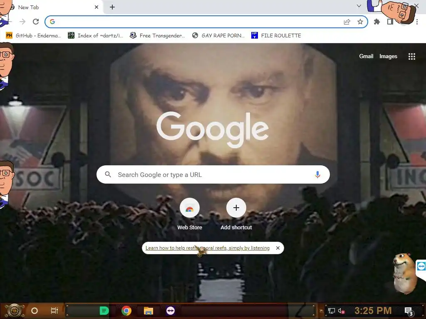This screenshot has height=319, width=426.
Task: Open the GitHub - Enderma... bookmark
Action: point(34,36)
